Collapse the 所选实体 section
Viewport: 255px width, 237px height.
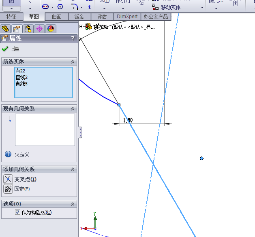click(73, 61)
